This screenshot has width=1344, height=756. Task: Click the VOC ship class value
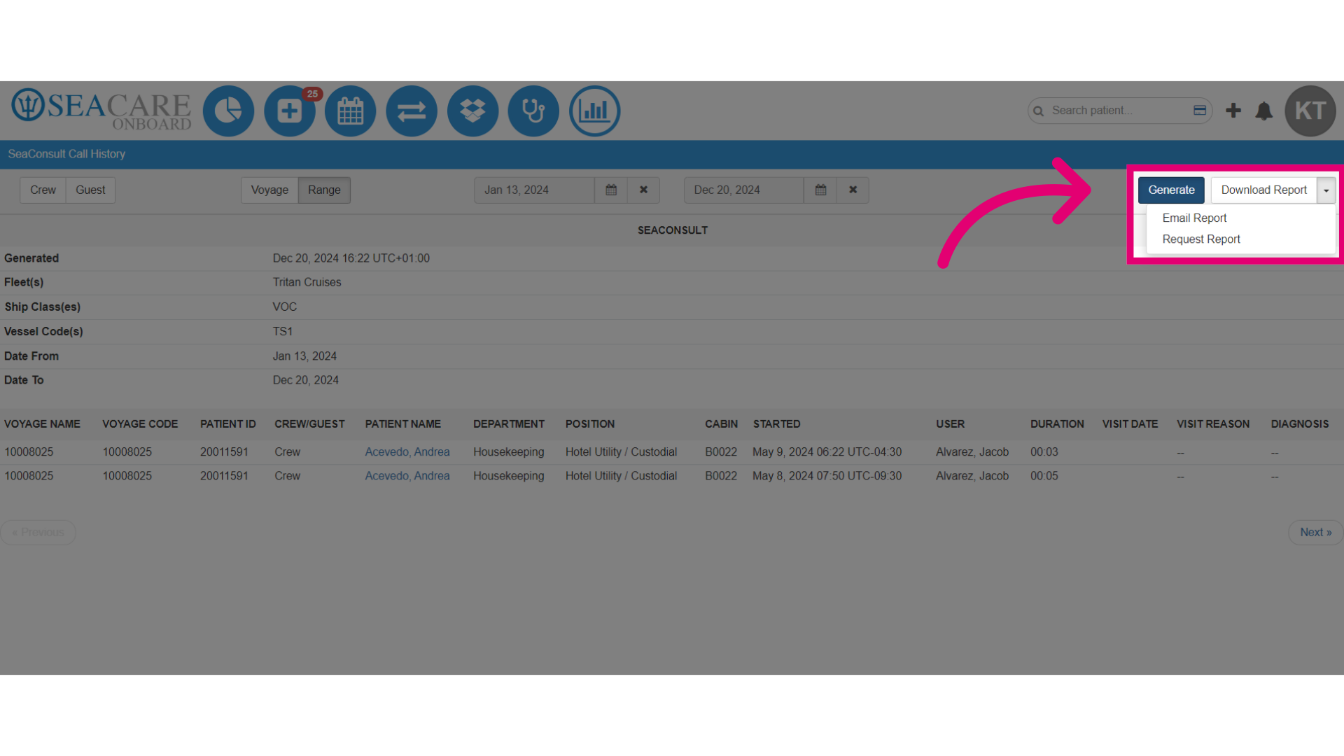pyautogui.click(x=284, y=307)
